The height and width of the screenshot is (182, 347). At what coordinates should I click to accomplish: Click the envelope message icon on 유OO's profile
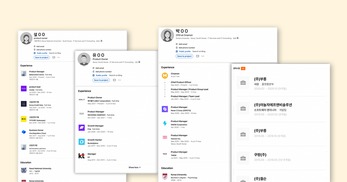click(114, 80)
